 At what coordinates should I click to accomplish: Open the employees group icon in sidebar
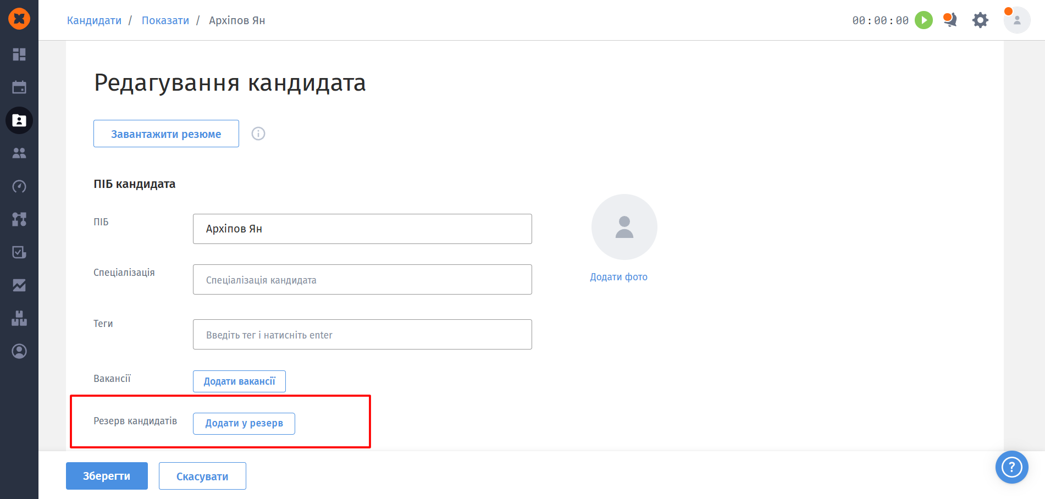19,153
